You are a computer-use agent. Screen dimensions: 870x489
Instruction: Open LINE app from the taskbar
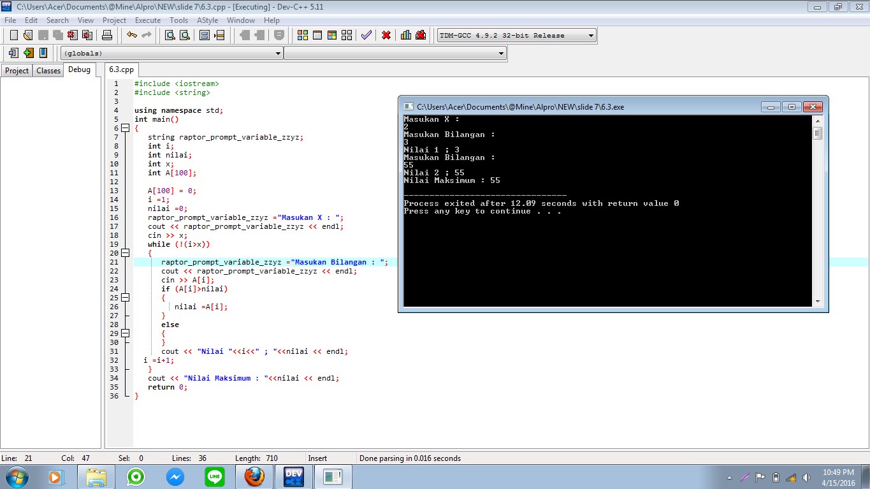214,476
